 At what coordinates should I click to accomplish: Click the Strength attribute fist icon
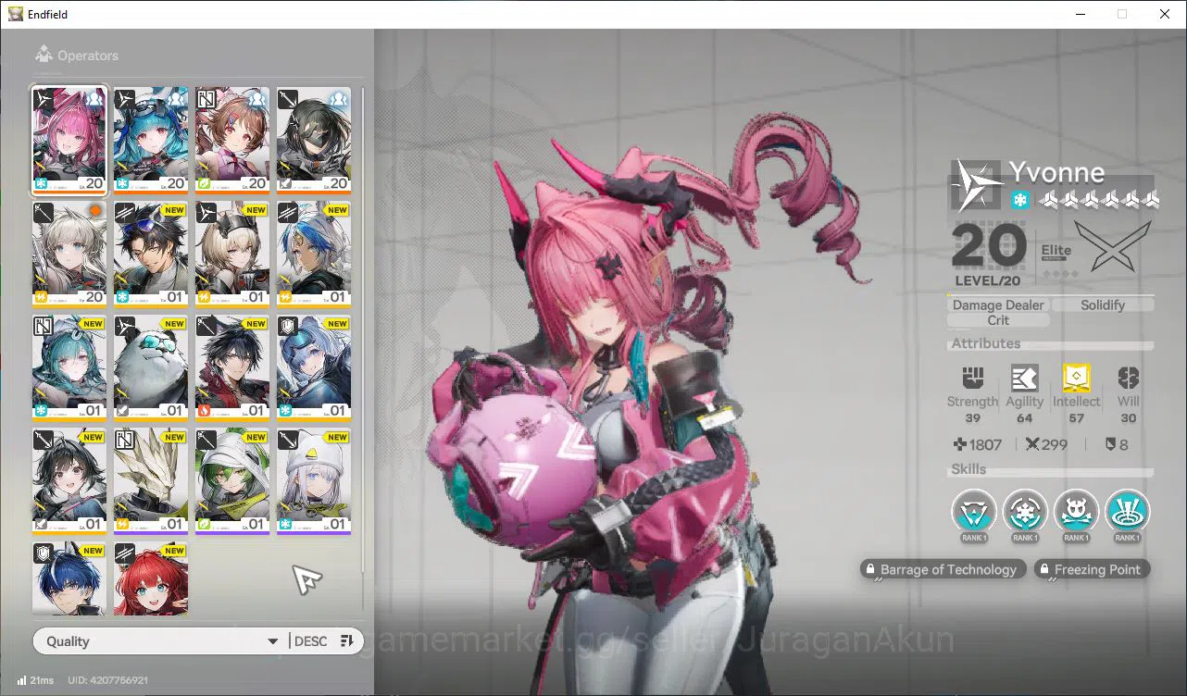972,378
